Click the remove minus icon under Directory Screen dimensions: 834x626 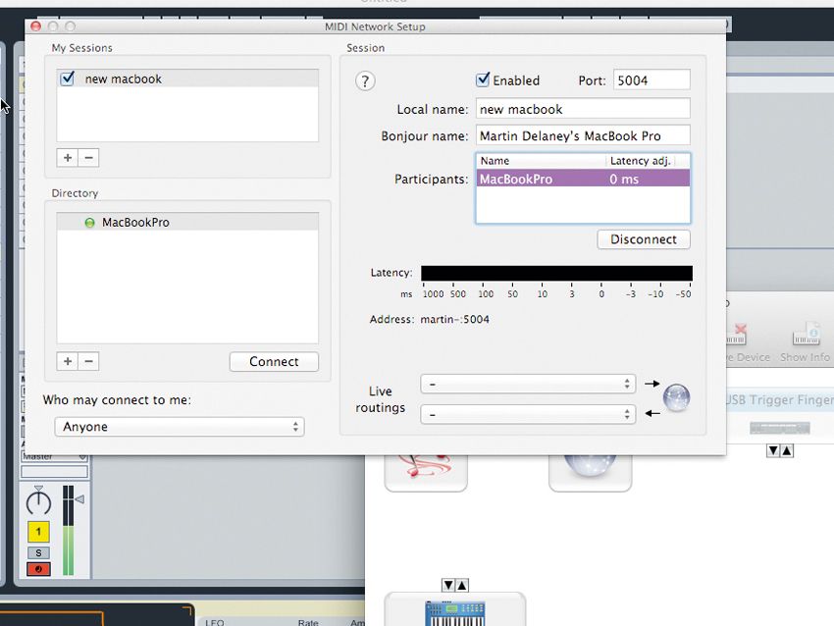tap(88, 361)
